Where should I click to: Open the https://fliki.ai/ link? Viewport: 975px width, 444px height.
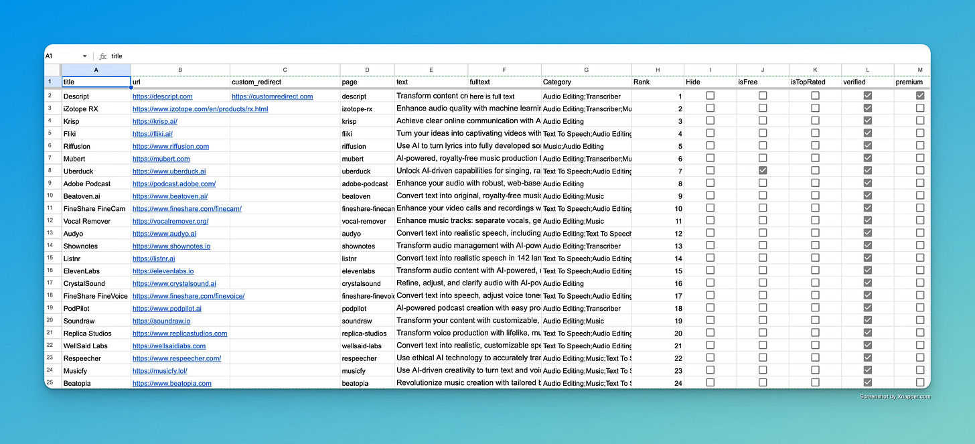[x=153, y=133]
